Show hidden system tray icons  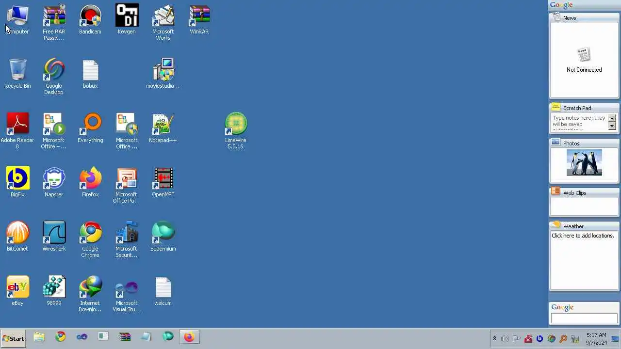pos(494,339)
